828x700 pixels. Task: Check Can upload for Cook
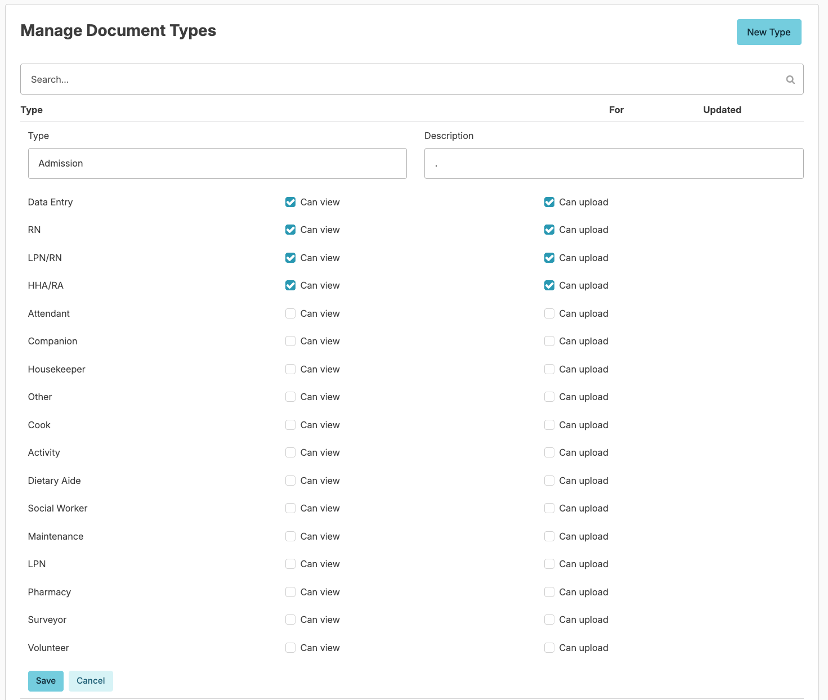549,425
